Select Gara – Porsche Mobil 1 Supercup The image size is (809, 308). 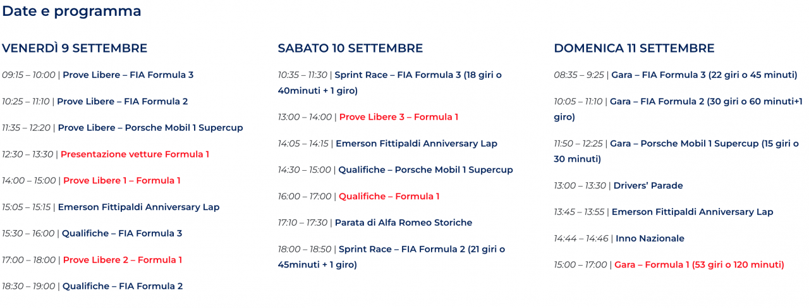click(x=676, y=152)
